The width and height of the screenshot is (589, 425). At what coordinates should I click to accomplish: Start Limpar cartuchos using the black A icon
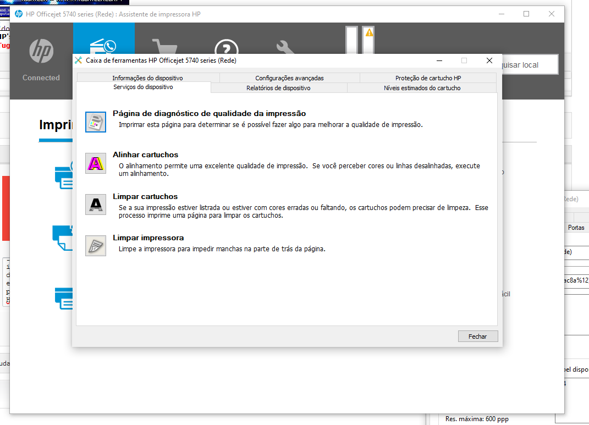pos(96,205)
